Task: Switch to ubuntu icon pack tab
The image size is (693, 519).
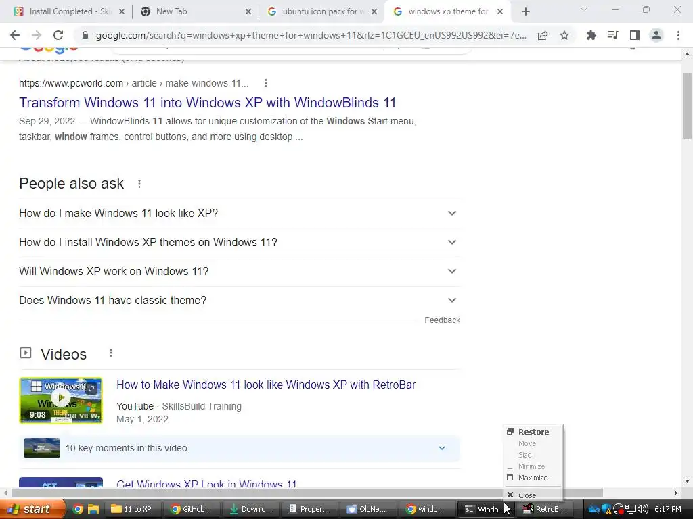Action: tap(321, 12)
